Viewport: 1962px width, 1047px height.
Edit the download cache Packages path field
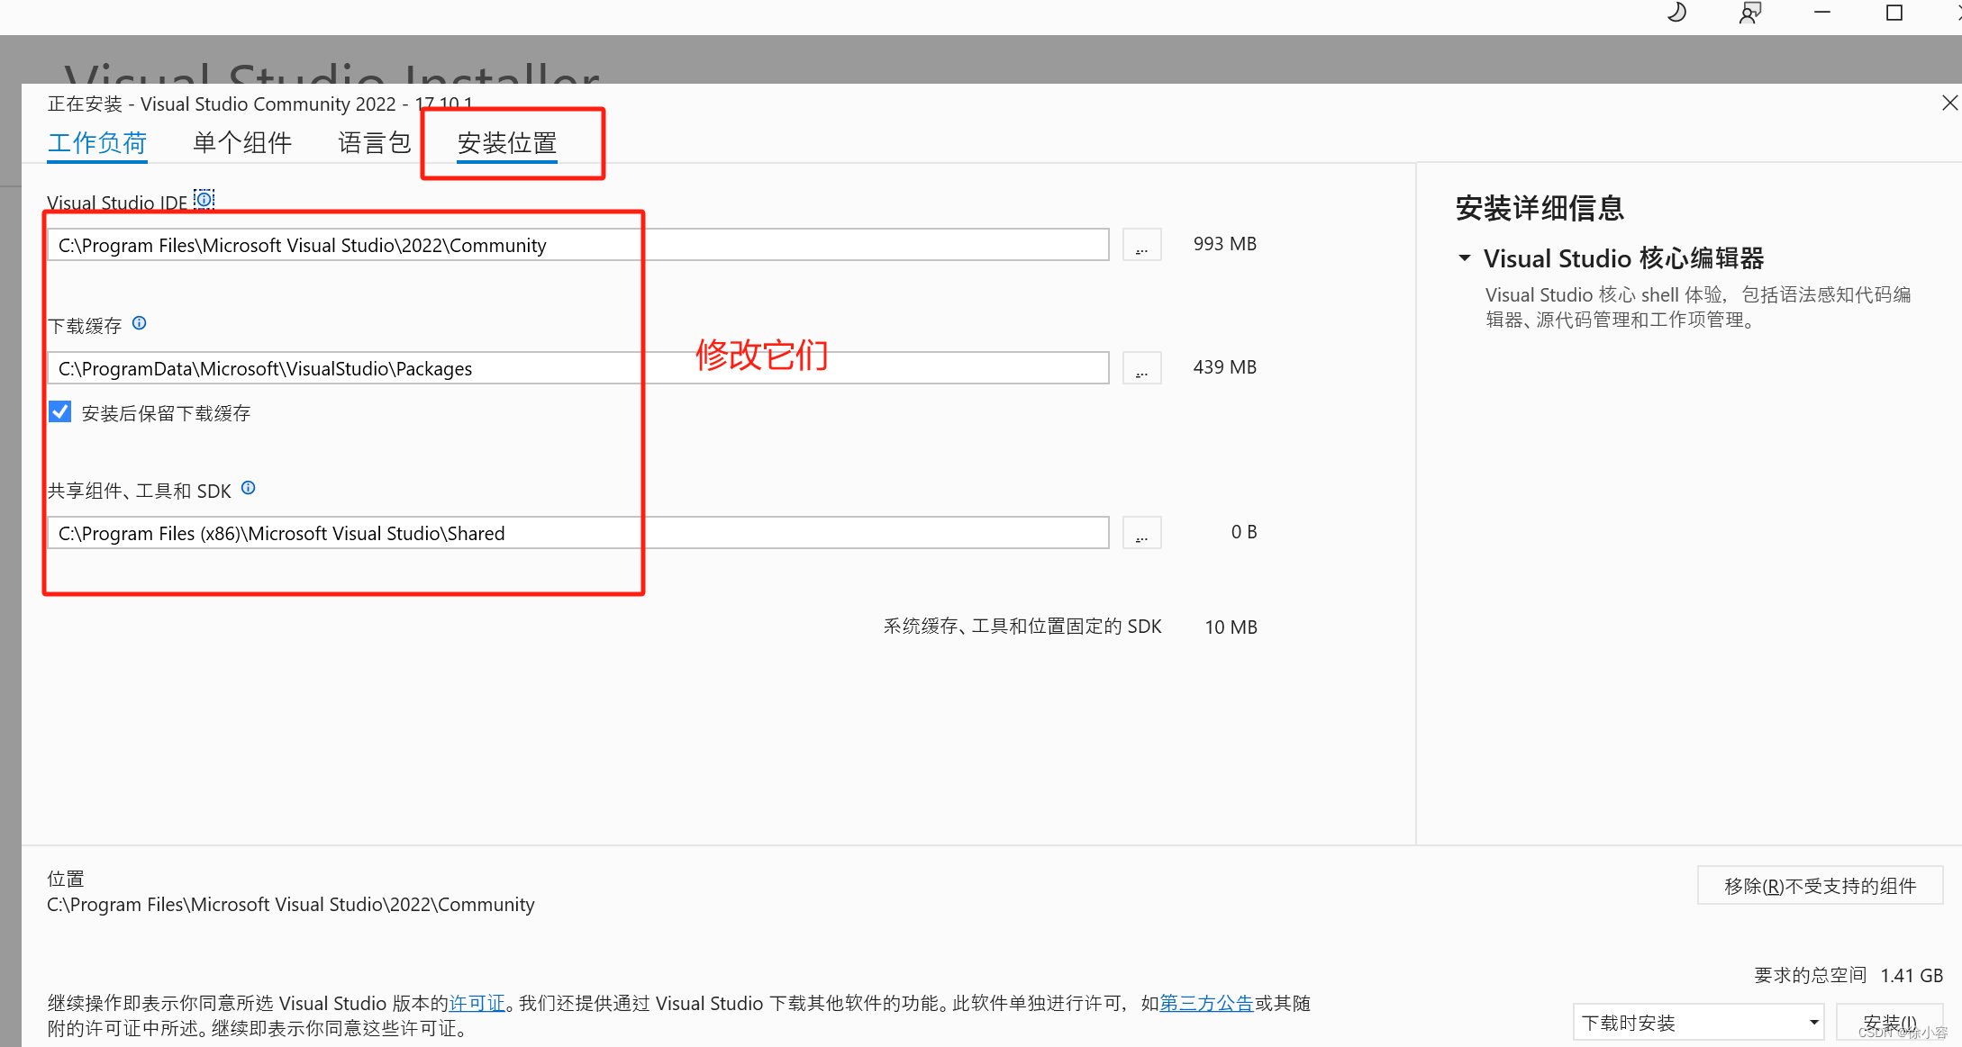(x=578, y=368)
